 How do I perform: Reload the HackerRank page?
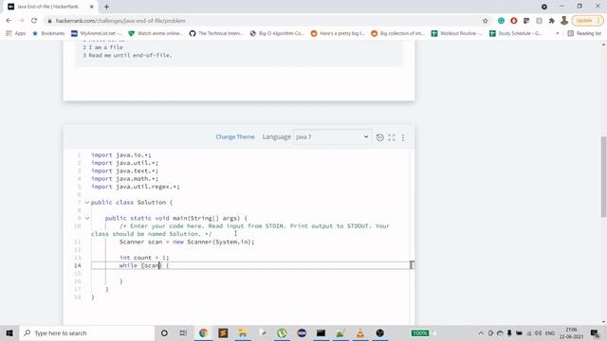(34, 21)
